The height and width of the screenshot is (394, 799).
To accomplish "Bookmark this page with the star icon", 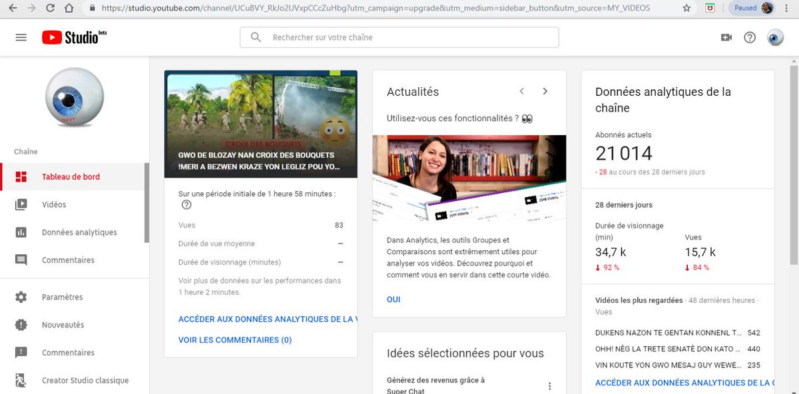I will click(x=687, y=8).
